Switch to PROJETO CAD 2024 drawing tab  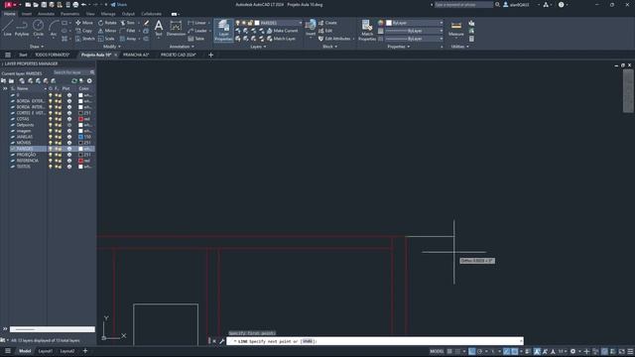[x=179, y=55]
